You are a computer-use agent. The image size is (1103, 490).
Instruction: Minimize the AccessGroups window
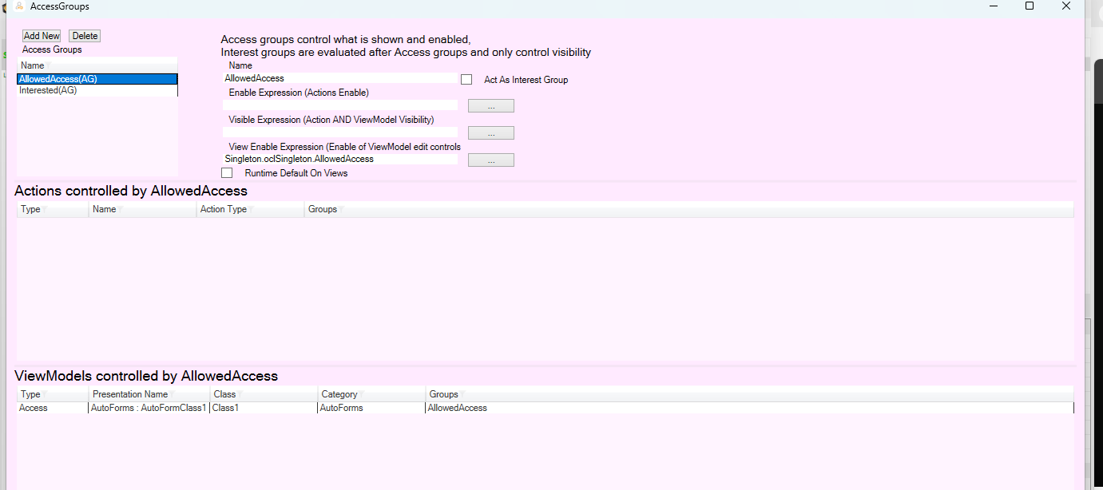(994, 6)
